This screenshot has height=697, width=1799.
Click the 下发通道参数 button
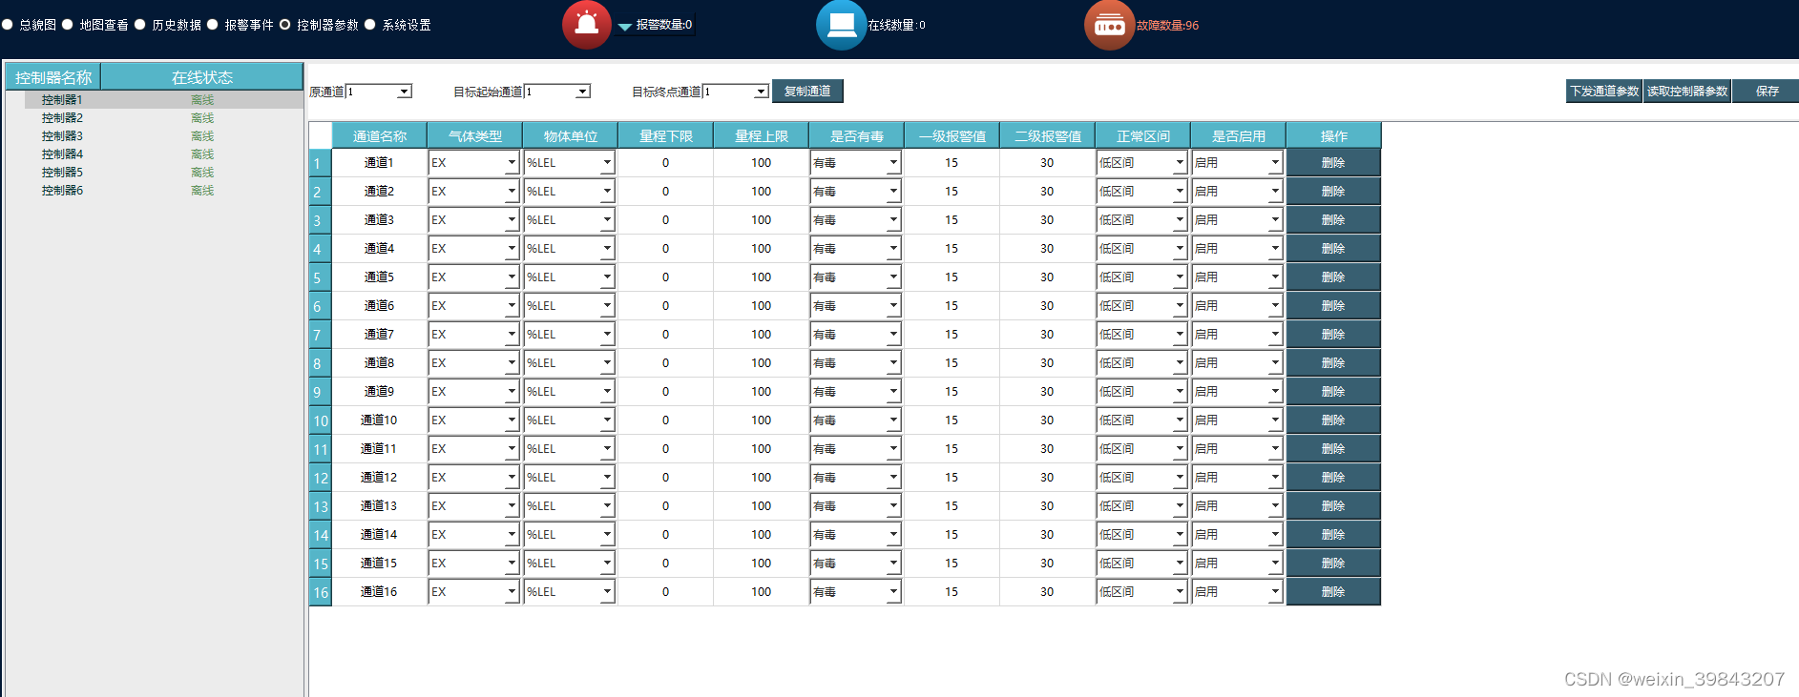(x=1604, y=92)
